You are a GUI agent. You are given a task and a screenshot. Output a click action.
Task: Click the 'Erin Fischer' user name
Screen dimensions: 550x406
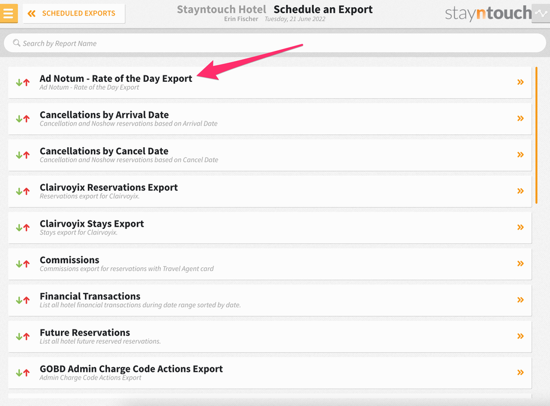coord(241,19)
